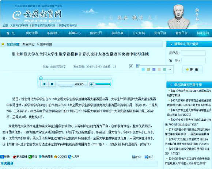Share to Sina Weibo icon
The width and height of the screenshot is (212, 169).
15,157
